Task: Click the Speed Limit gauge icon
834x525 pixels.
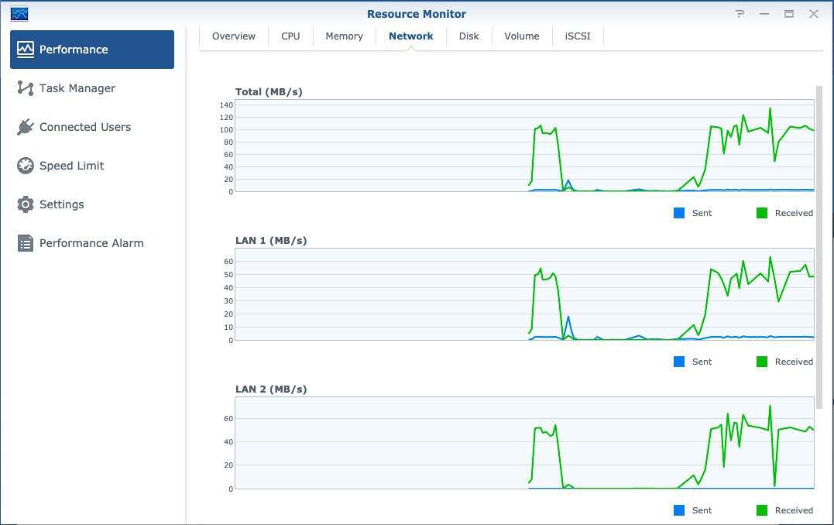Action: [25, 166]
